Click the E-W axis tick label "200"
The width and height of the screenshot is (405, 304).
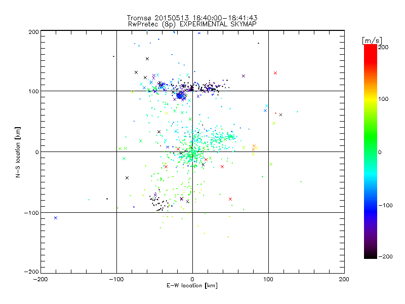(344, 279)
